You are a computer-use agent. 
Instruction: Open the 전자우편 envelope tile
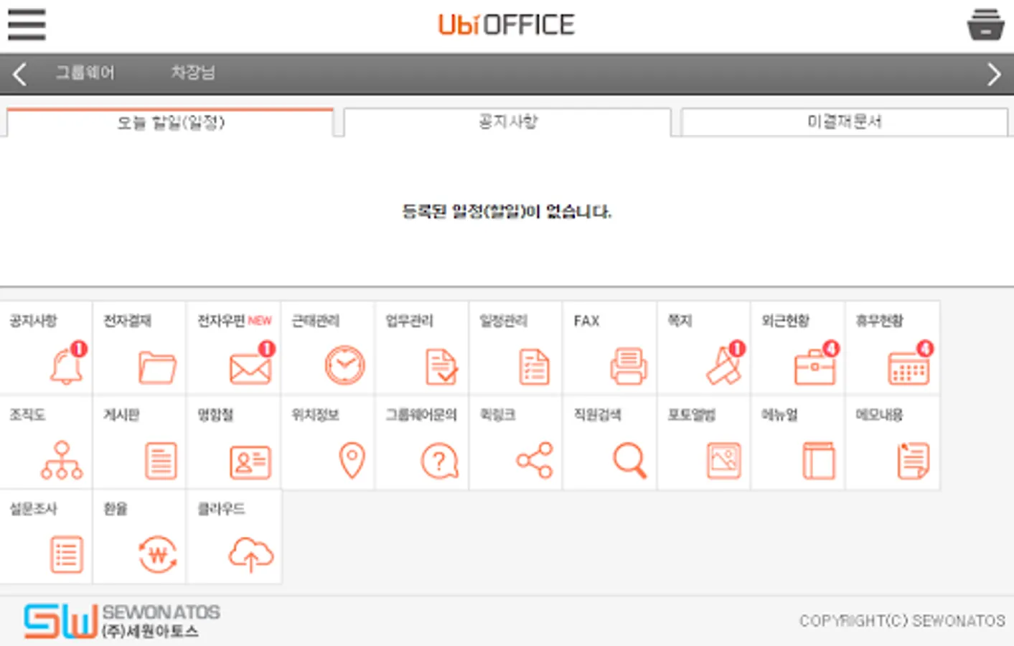[x=233, y=347]
